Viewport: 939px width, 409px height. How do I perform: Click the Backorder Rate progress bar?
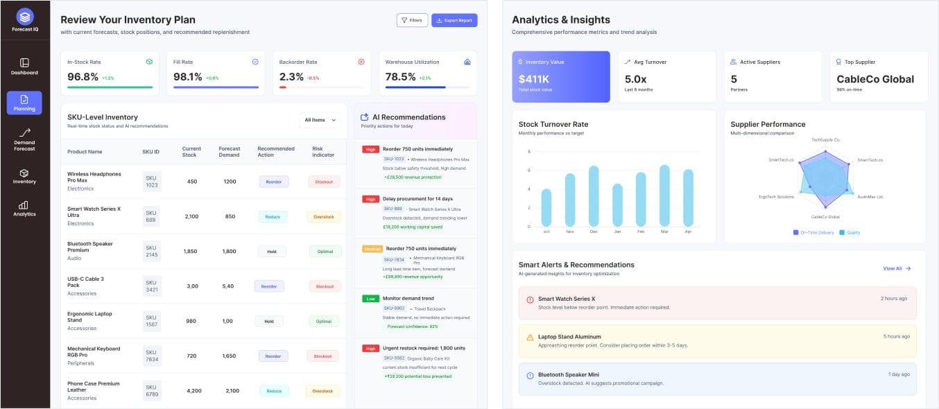pyautogui.click(x=322, y=87)
